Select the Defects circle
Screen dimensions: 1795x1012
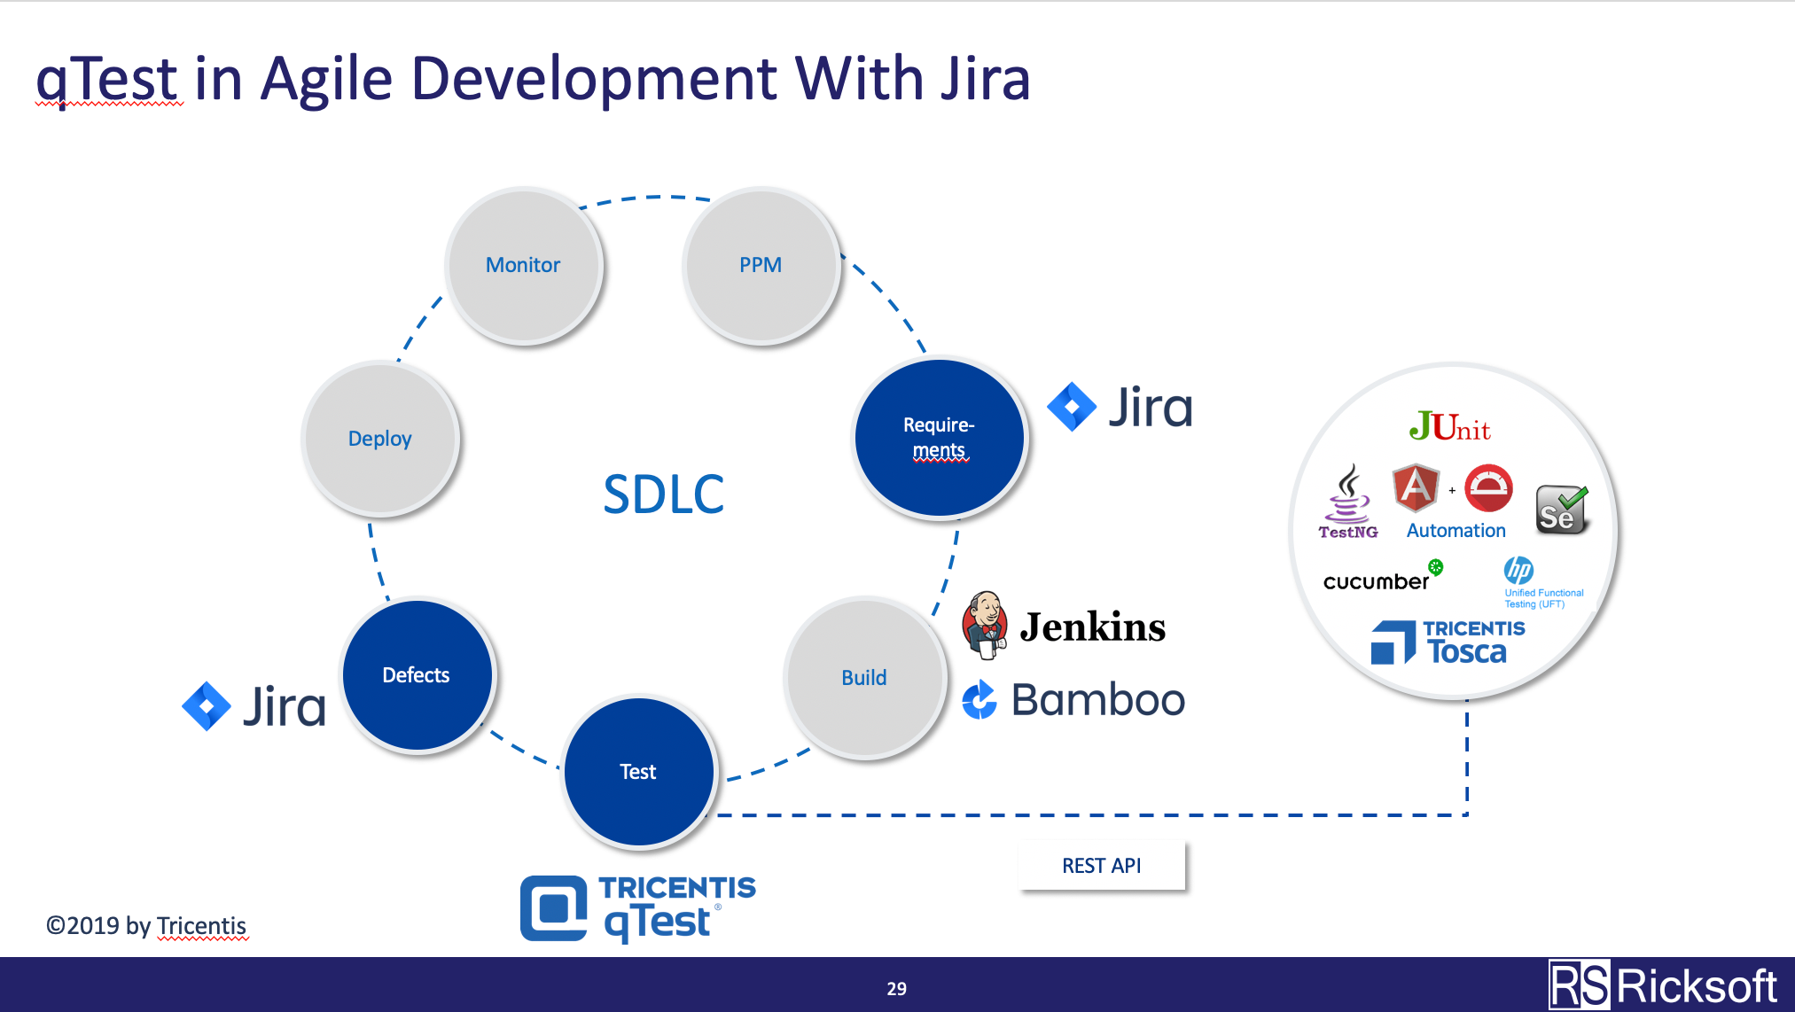[417, 675]
